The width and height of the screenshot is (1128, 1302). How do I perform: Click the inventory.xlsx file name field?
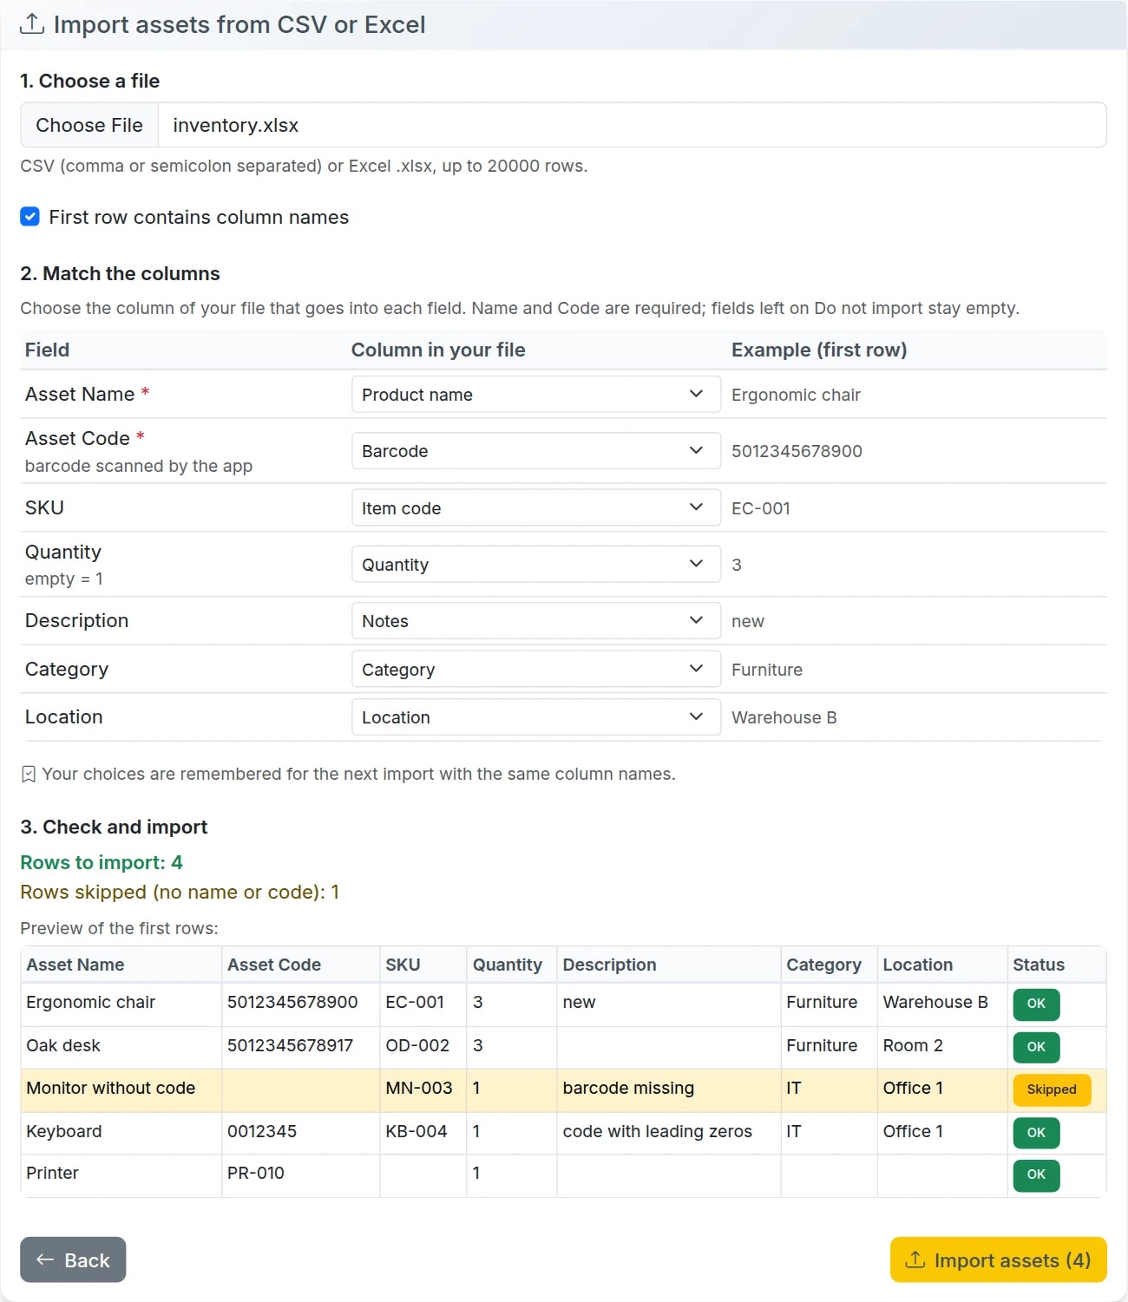point(632,125)
